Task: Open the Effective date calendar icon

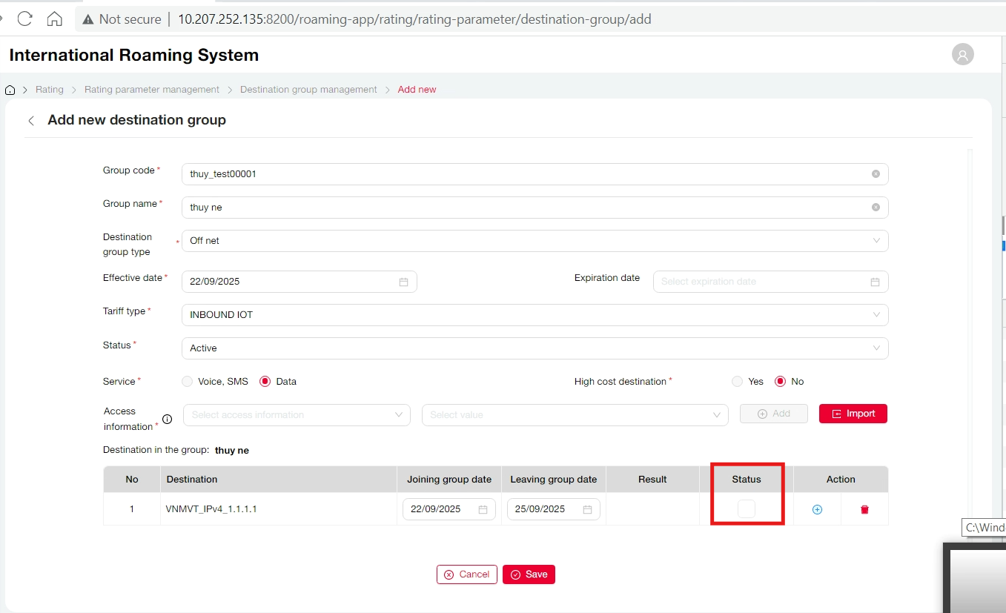Action: (403, 282)
